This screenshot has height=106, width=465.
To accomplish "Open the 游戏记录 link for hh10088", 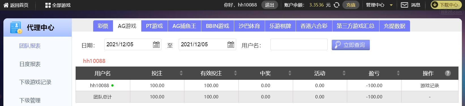I will [x=430, y=85].
